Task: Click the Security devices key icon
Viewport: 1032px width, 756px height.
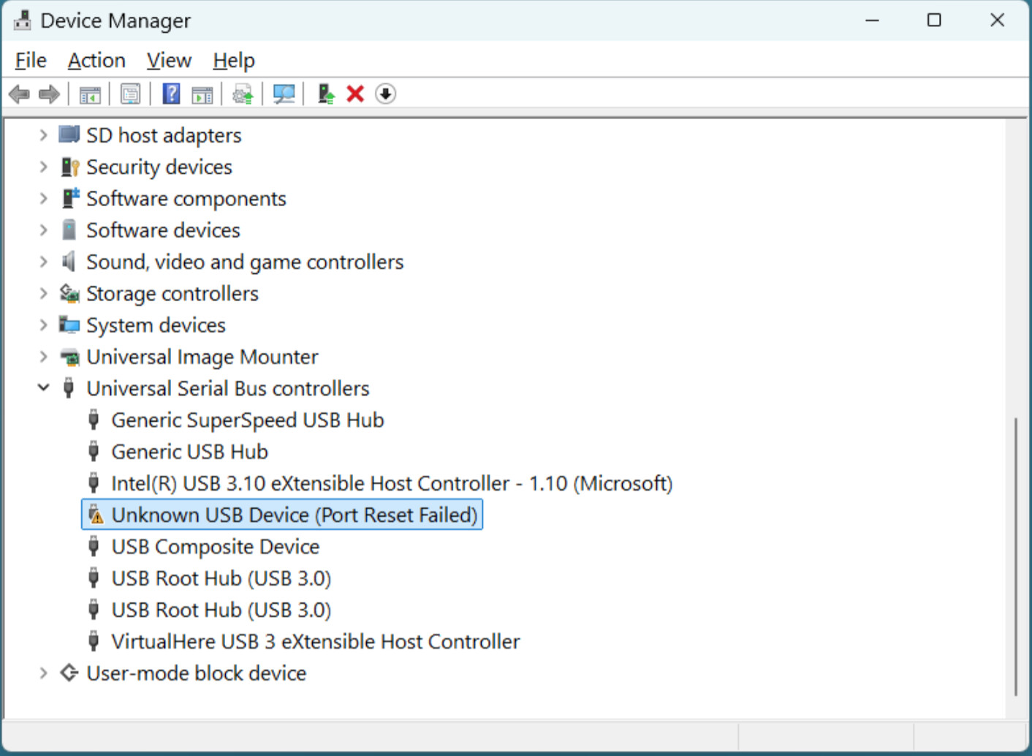Action: click(x=69, y=167)
